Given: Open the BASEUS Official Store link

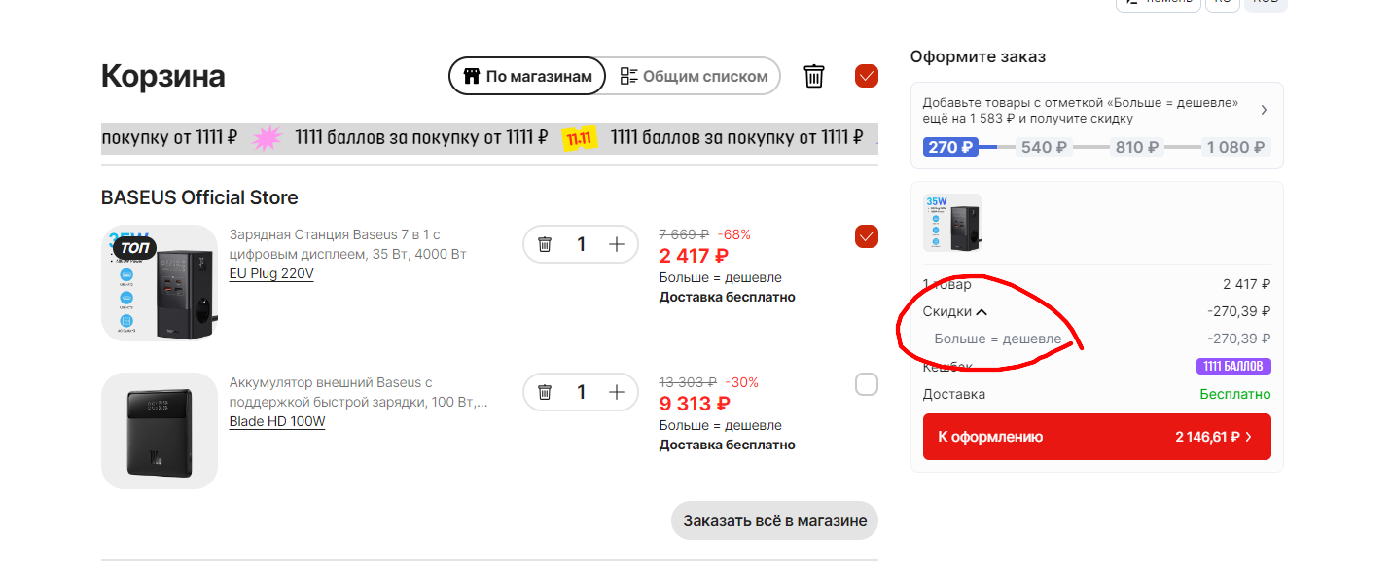Looking at the screenshot, I should coord(199,197).
